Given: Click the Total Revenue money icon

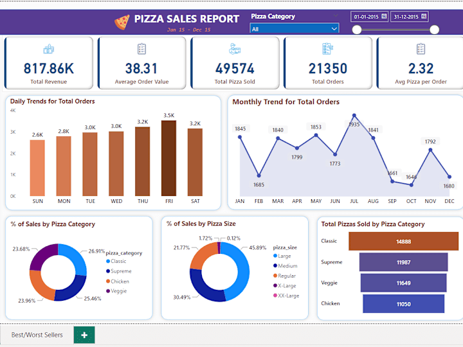Looking at the screenshot, I should (x=49, y=49).
